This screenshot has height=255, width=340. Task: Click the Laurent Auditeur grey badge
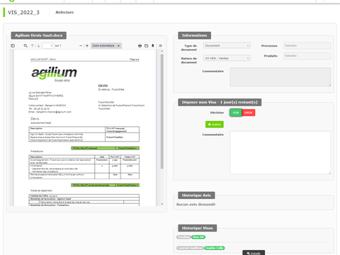(190, 248)
